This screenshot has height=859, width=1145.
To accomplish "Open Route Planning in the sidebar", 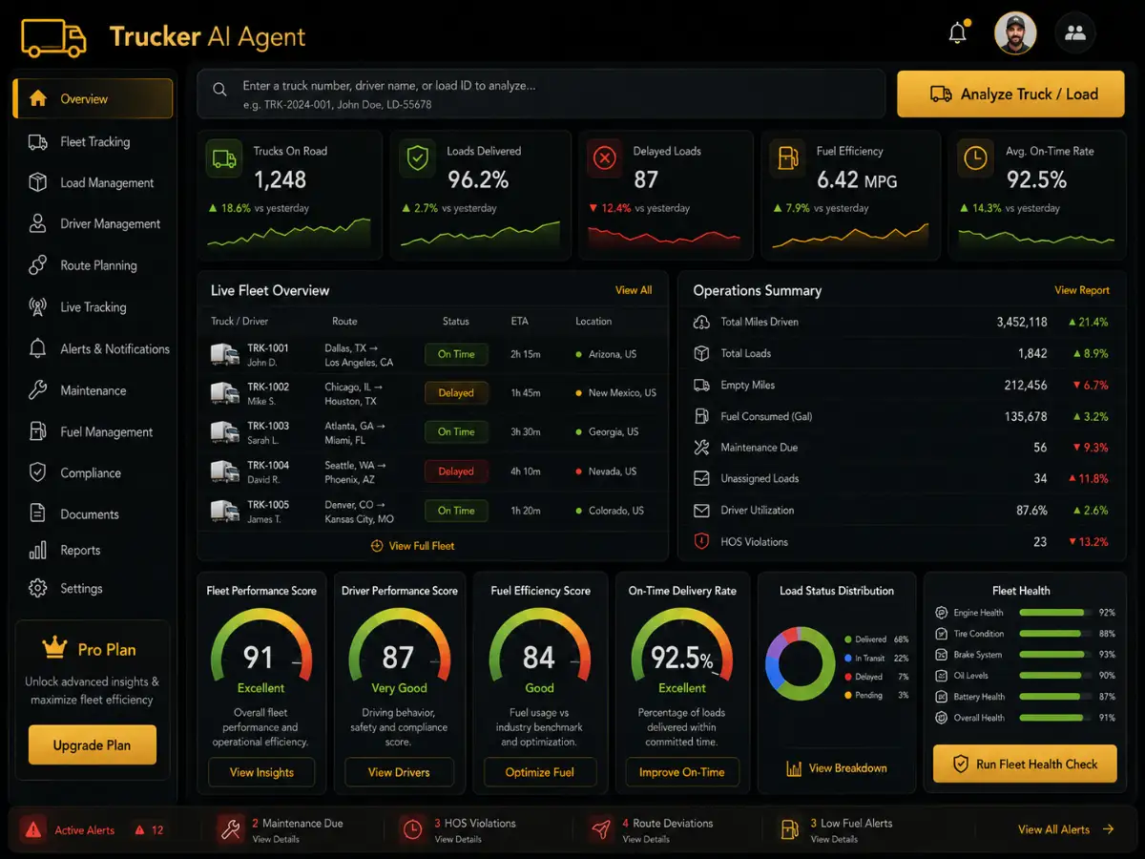I will 93,265.
